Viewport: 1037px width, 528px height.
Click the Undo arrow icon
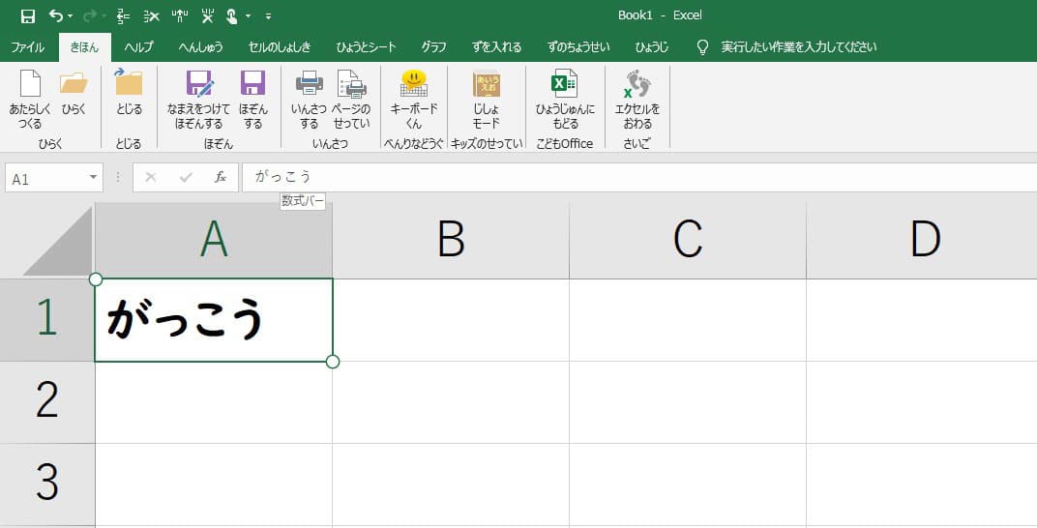[56, 15]
